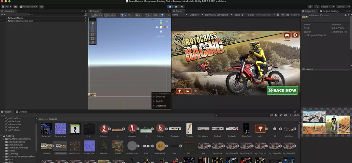The height and width of the screenshot is (163, 352).
Task: Expand the MainMenu scene in Hierarchy
Action: coord(7,18)
